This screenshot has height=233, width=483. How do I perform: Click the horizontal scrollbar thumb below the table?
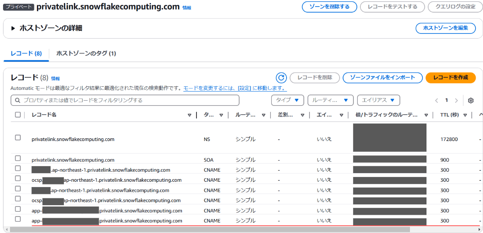point(210,229)
